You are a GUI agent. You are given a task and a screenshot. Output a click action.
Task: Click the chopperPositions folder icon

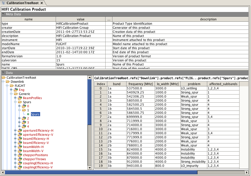[20, 155]
